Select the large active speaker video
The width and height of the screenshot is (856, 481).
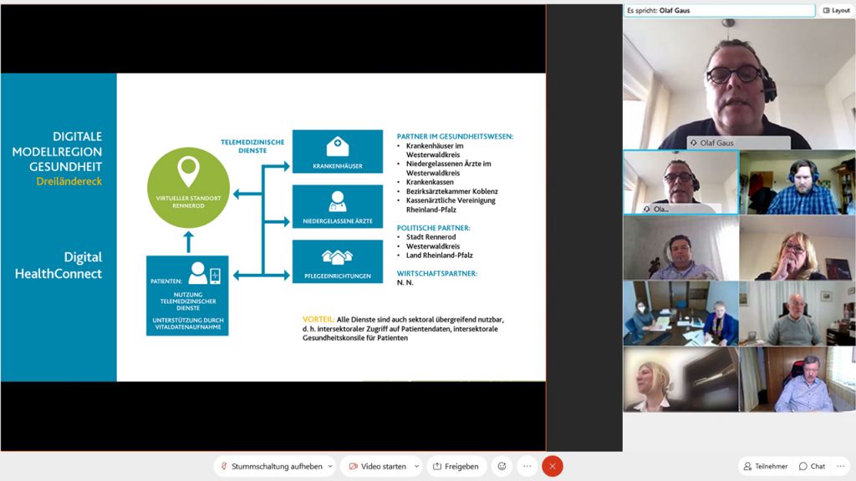tap(739, 83)
